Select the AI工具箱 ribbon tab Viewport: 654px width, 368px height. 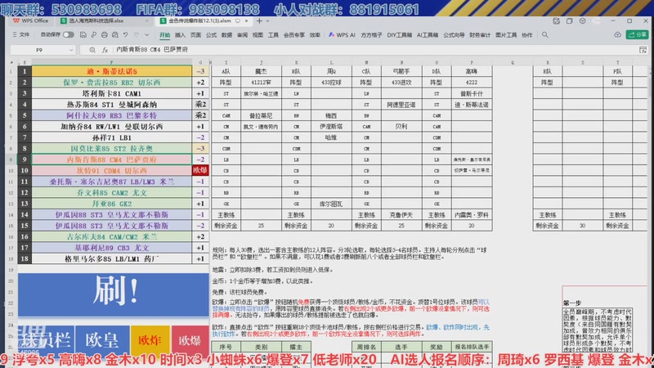(x=427, y=35)
